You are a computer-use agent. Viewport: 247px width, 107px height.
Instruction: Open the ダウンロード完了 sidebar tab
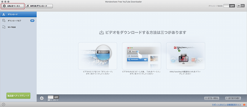click(18, 21)
